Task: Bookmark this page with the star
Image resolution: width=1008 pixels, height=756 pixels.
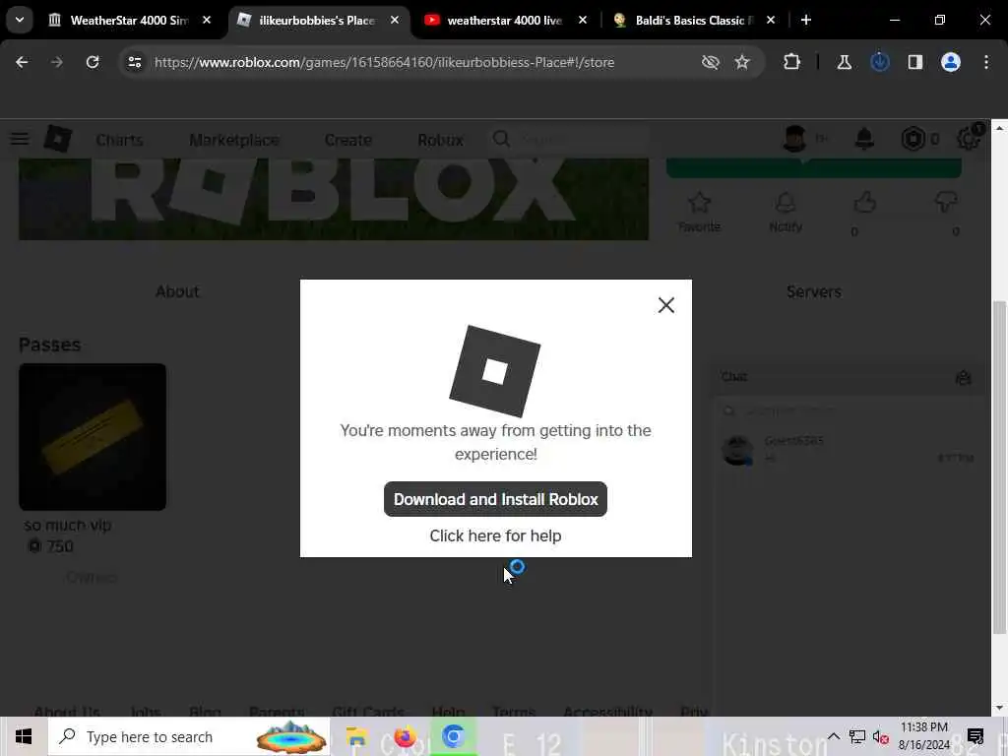Action: [742, 62]
